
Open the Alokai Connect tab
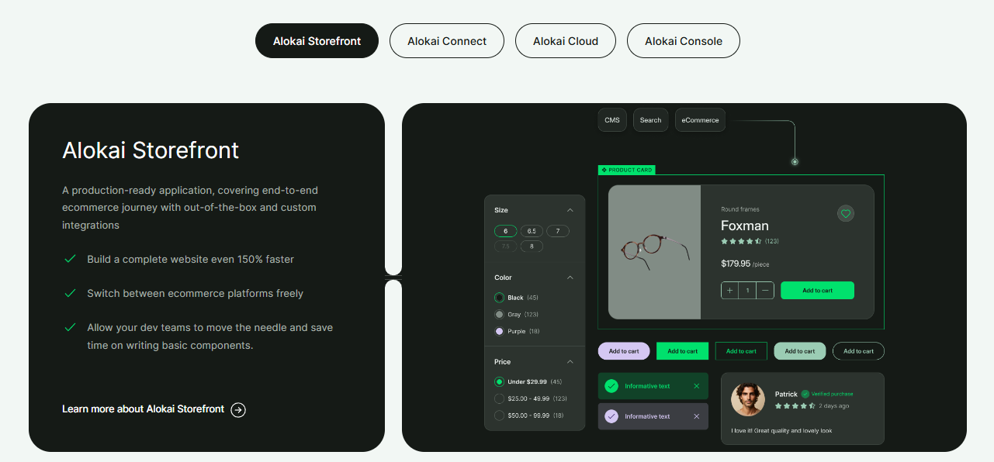click(447, 41)
